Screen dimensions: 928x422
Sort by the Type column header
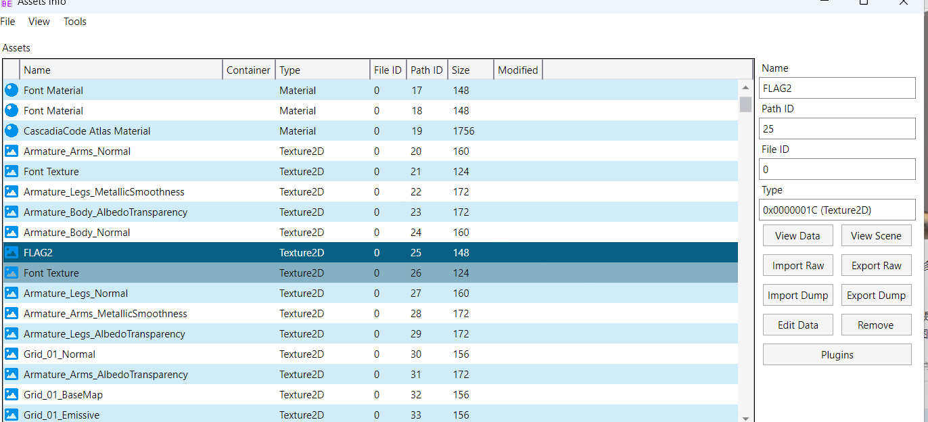[323, 70]
